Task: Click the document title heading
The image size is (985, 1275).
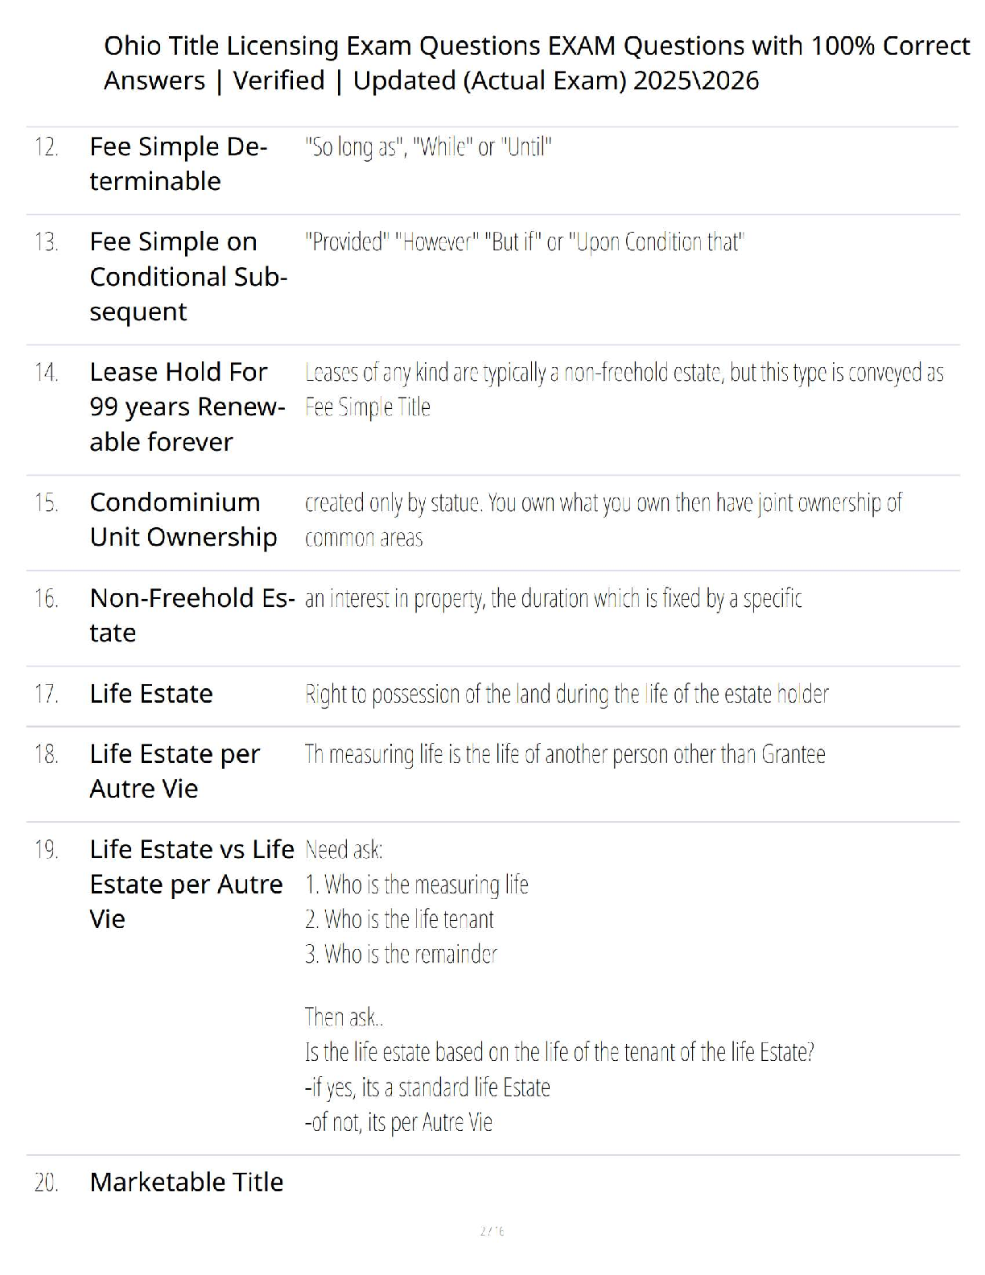Action: pyautogui.click(x=536, y=63)
